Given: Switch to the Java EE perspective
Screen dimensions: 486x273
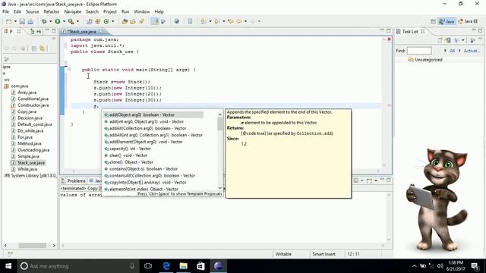Looking at the screenshot, I should [x=468, y=21].
